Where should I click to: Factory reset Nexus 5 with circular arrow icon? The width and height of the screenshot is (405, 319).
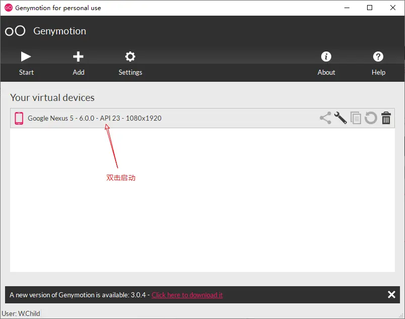tap(371, 118)
